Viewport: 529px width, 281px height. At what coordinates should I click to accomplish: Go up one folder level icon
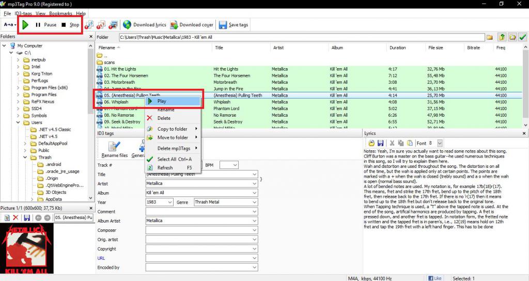[502, 37]
